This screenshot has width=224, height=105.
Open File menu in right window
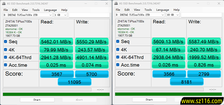pyautogui.click(x=118, y=10)
